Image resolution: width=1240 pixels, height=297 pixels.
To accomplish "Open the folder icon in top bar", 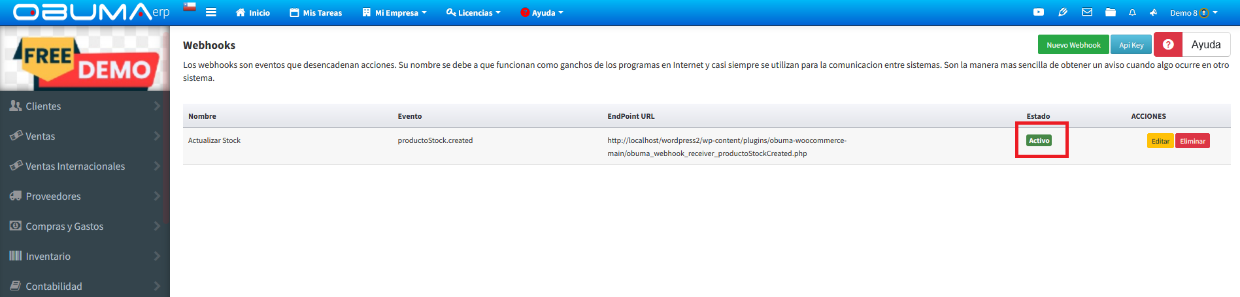I will pos(1111,12).
